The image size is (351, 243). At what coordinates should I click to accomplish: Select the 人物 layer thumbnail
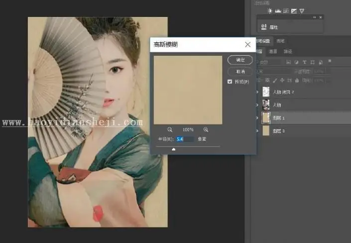[x=266, y=105]
